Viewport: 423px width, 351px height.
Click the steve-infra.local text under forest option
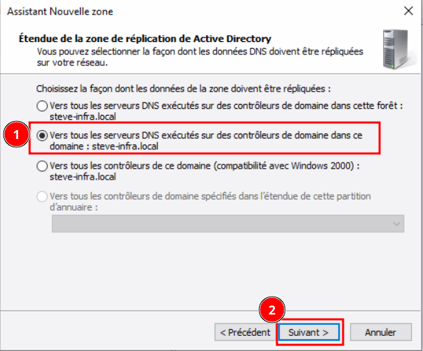(83, 116)
